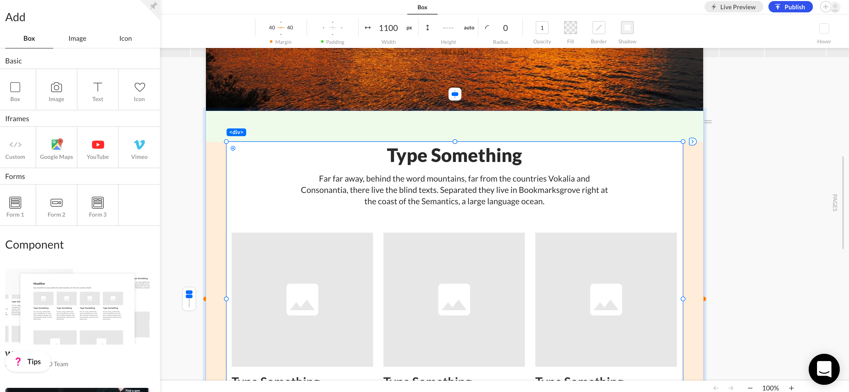Publish the site
The height and width of the screenshot is (392, 849).
790,7
